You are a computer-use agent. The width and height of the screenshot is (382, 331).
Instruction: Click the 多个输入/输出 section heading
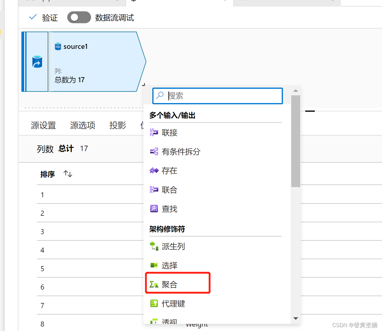172,115
